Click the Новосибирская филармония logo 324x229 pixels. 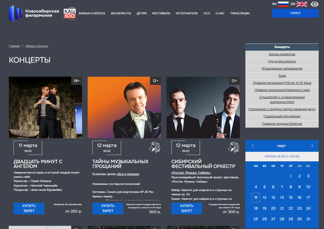click(x=34, y=13)
